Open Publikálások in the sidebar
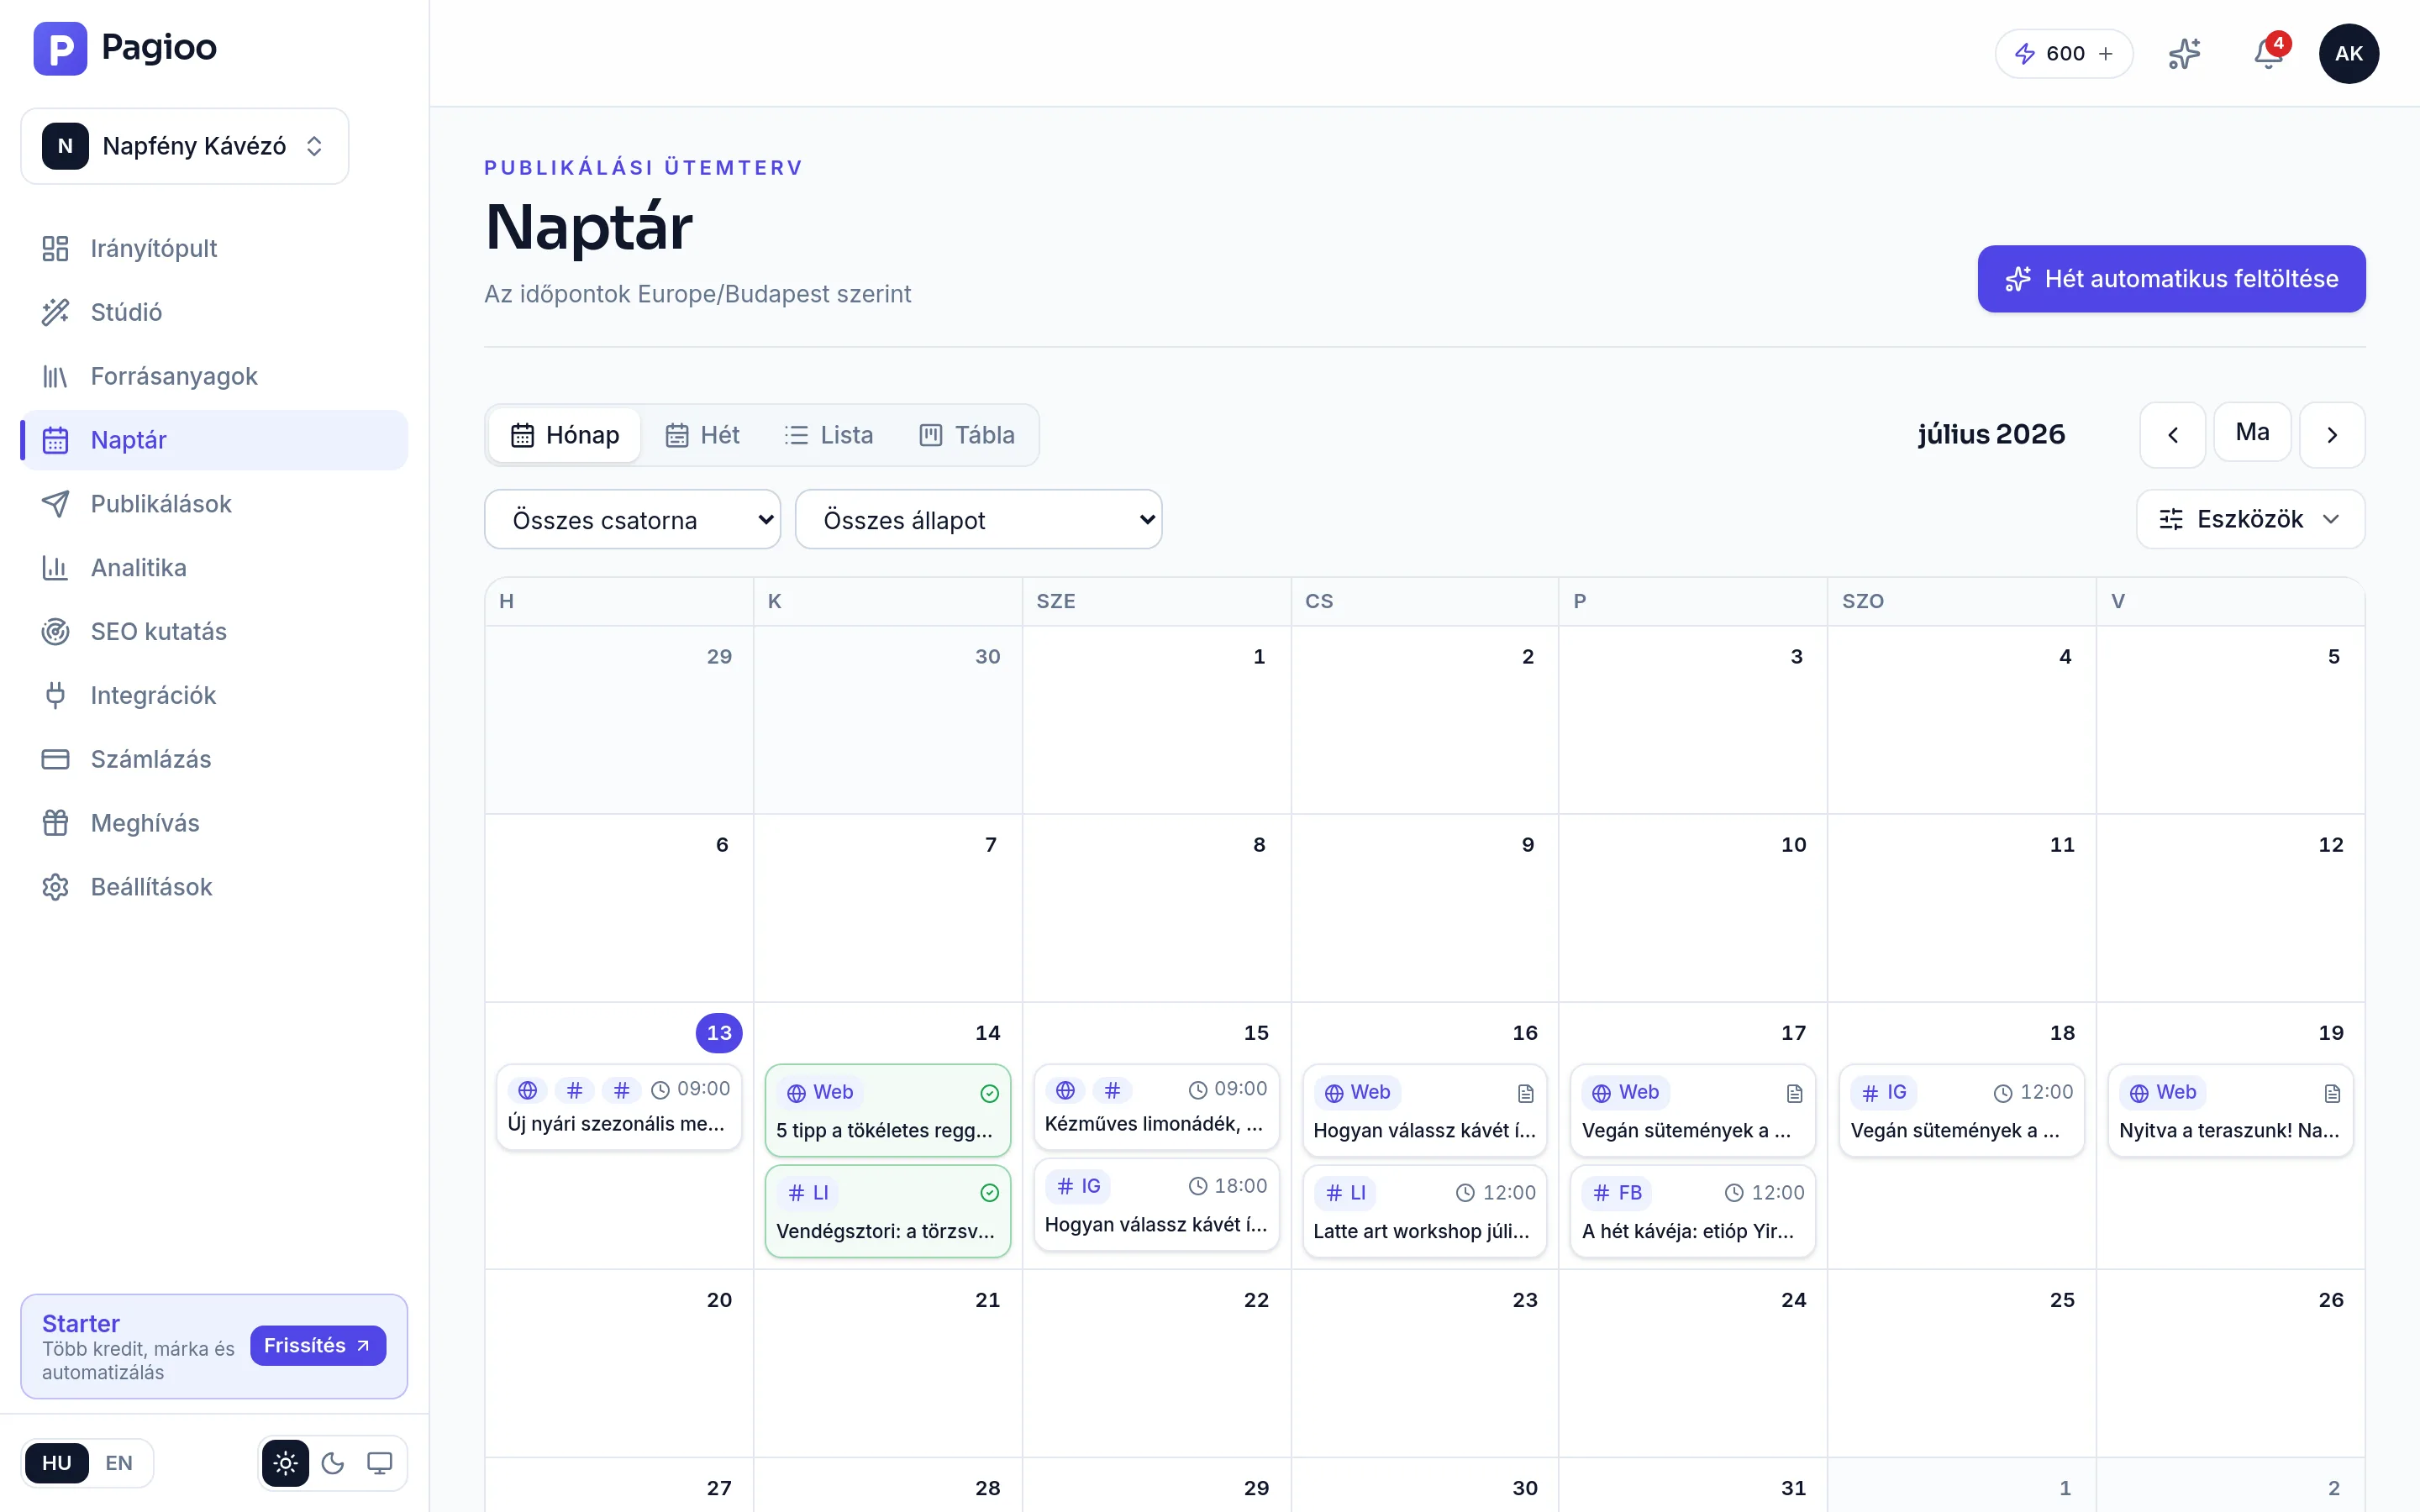2420x1512 pixels. (x=214, y=504)
